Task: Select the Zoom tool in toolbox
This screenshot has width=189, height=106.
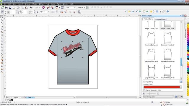Action: coord(2,26)
